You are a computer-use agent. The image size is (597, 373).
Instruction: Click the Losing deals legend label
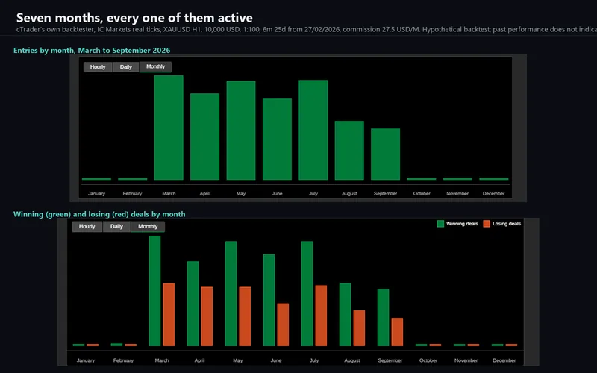coord(507,224)
